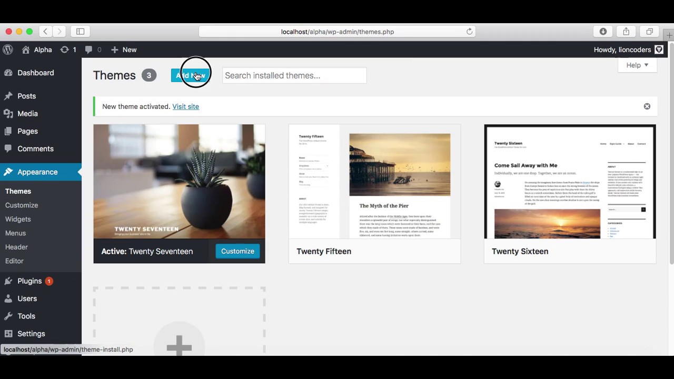
Task: Click the Comments bubble icon in sidebar
Action: tap(8, 148)
